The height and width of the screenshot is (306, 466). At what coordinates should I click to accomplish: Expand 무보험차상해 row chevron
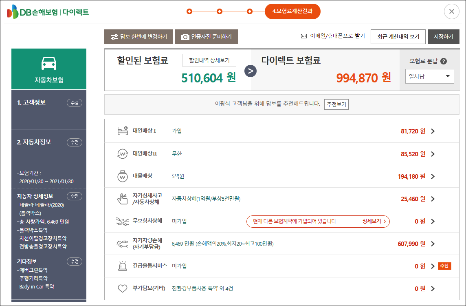click(433, 221)
